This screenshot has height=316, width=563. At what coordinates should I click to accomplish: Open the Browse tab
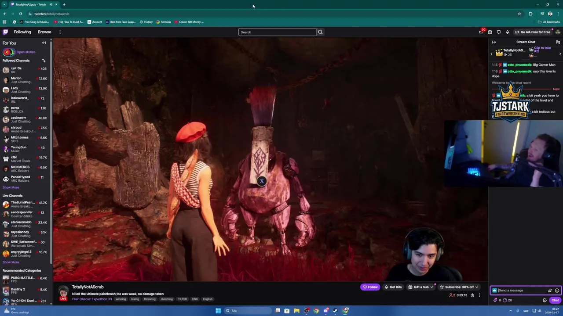44,32
